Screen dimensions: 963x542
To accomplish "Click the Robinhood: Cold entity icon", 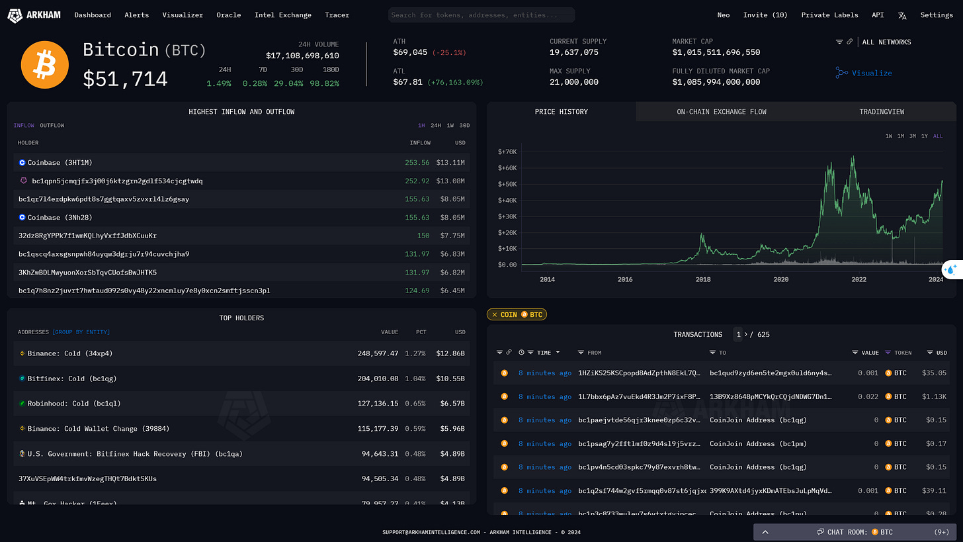I will 22,403.
